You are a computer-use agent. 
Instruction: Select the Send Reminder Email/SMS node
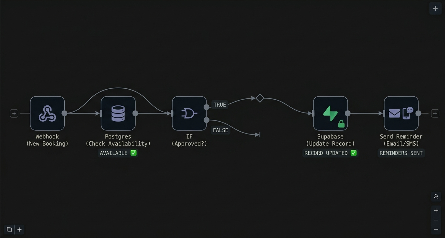(x=401, y=114)
